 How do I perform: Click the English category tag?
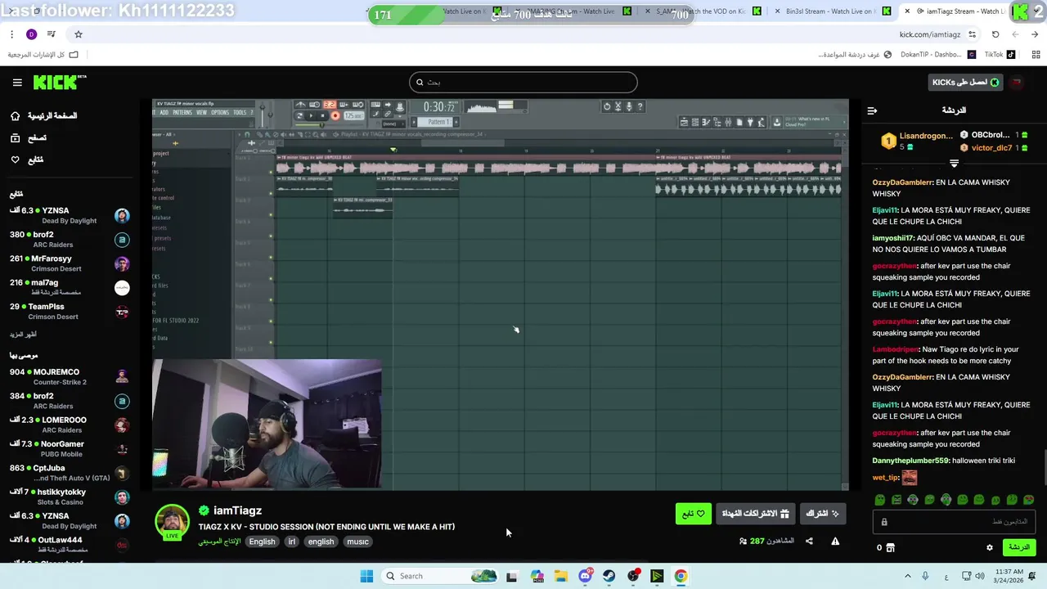pos(262,542)
